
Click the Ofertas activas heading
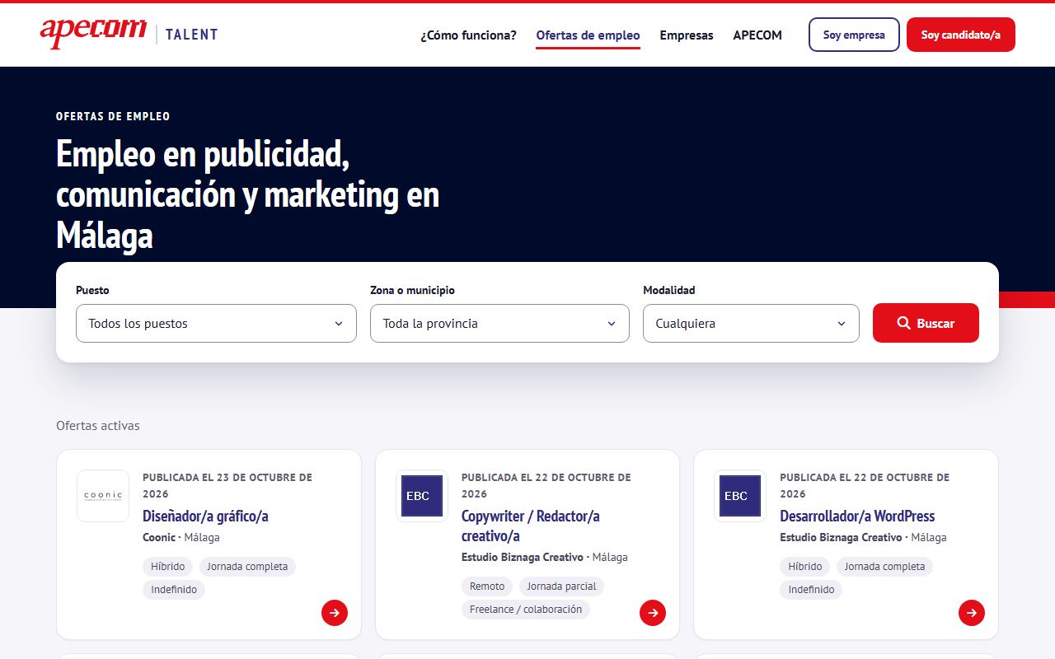98,426
